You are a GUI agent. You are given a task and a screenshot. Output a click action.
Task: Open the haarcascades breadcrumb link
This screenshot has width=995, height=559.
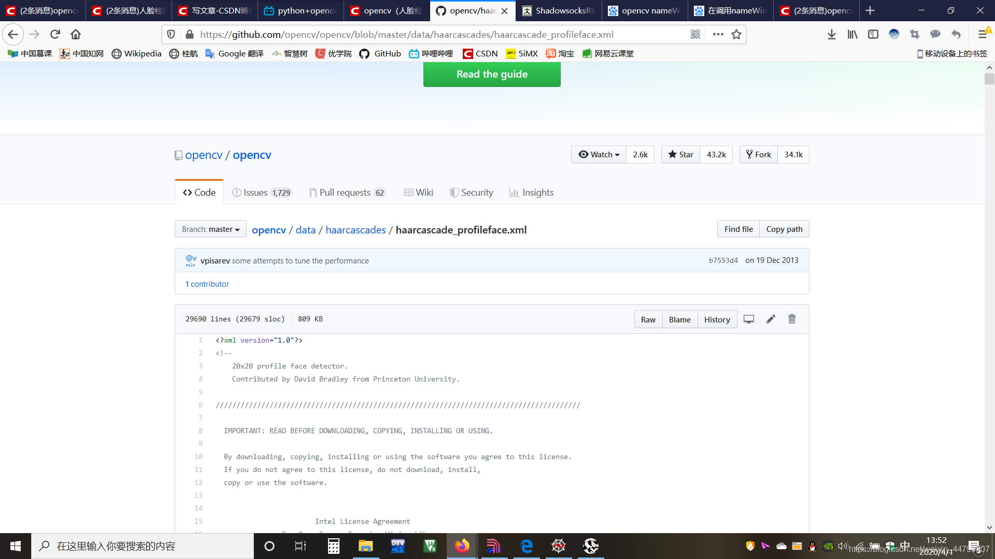pos(356,230)
